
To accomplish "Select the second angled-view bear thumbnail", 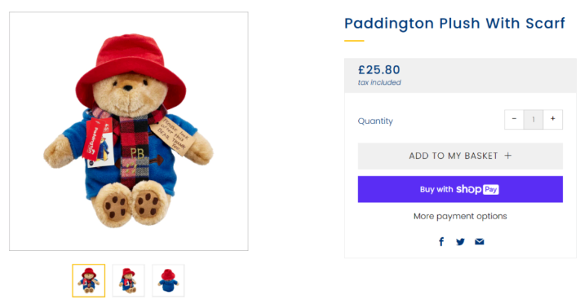I will (128, 280).
